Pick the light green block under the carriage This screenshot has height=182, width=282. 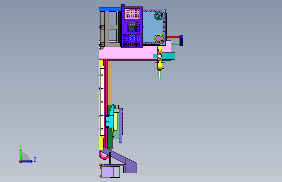click(x=116, y=134)
